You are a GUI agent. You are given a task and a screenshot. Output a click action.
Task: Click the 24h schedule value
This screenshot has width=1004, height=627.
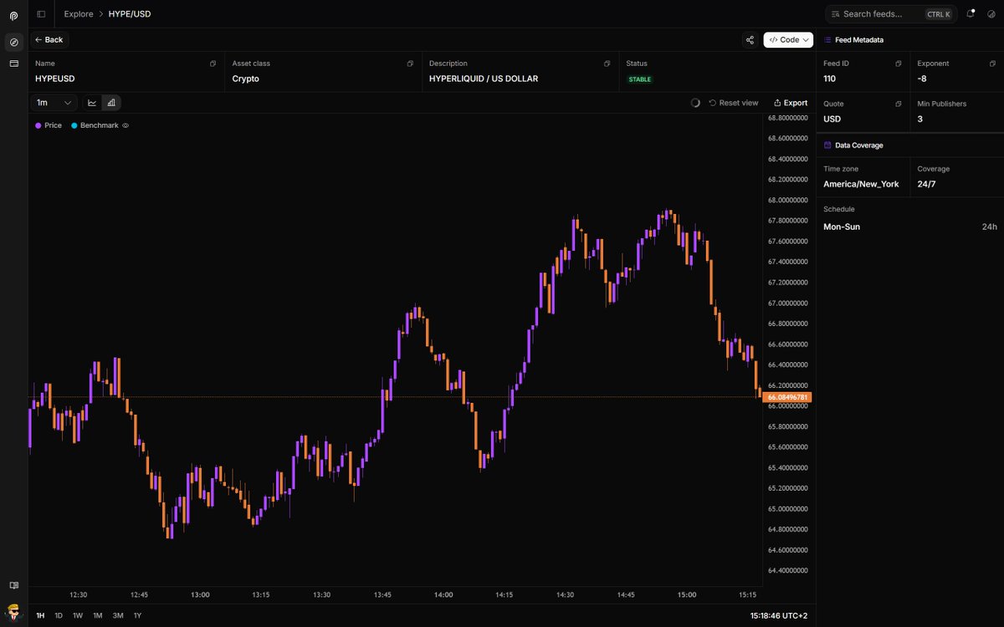990,227
